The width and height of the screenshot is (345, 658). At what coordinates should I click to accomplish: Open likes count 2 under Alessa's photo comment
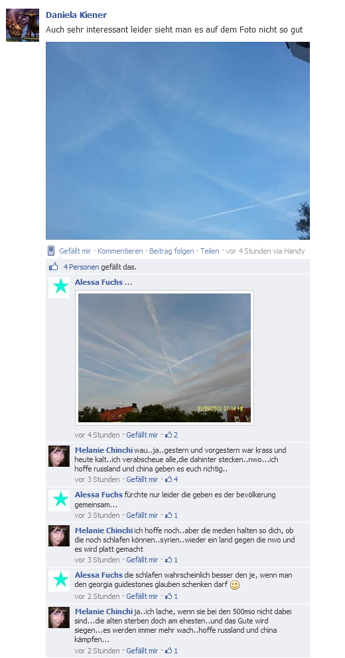[171, 435]
